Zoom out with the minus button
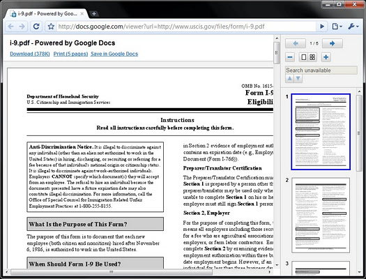This screenshot has width=366, height=279. pyautogui.click(x=290, y=57)
